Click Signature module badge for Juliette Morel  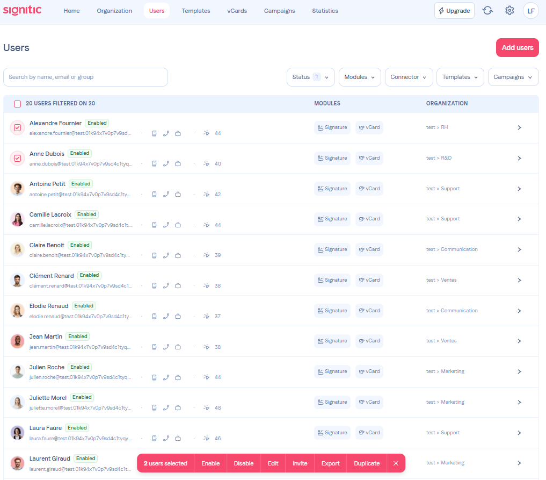point(332,402)
